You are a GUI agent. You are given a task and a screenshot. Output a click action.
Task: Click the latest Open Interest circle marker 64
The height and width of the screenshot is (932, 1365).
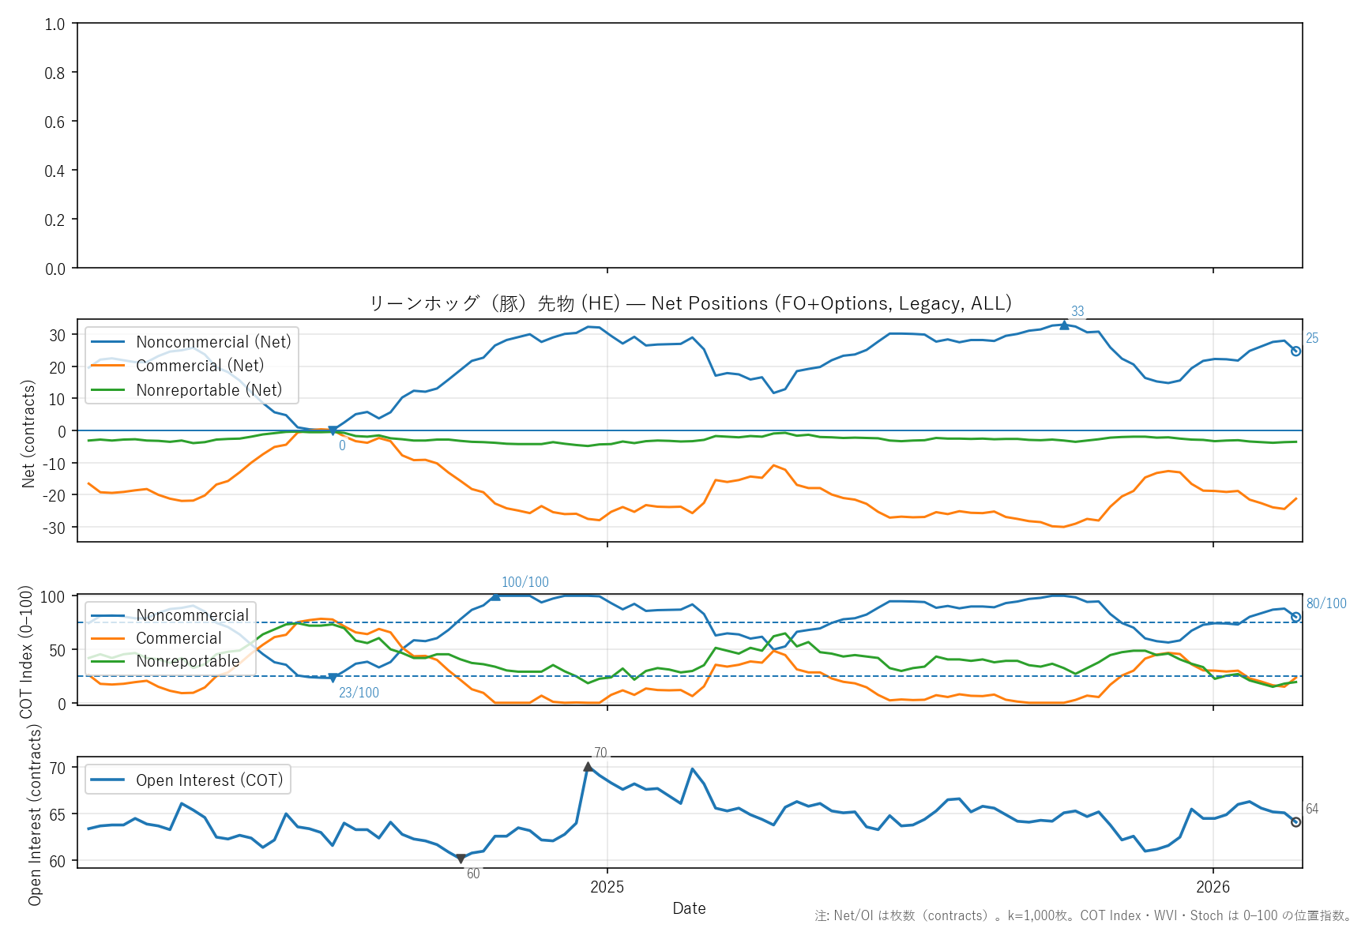click(x=1295, y=822)
